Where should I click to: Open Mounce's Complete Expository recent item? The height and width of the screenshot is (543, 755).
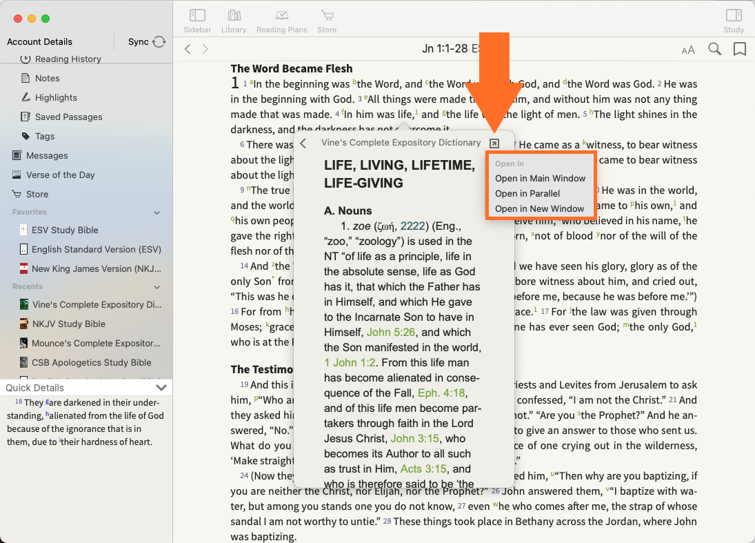click(96, 343)
